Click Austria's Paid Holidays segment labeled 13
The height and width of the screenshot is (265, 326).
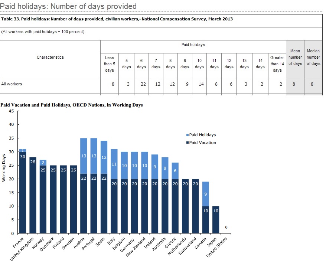tap(84, 156)
